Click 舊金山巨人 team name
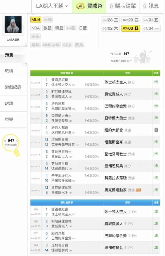 coord(60,156)
